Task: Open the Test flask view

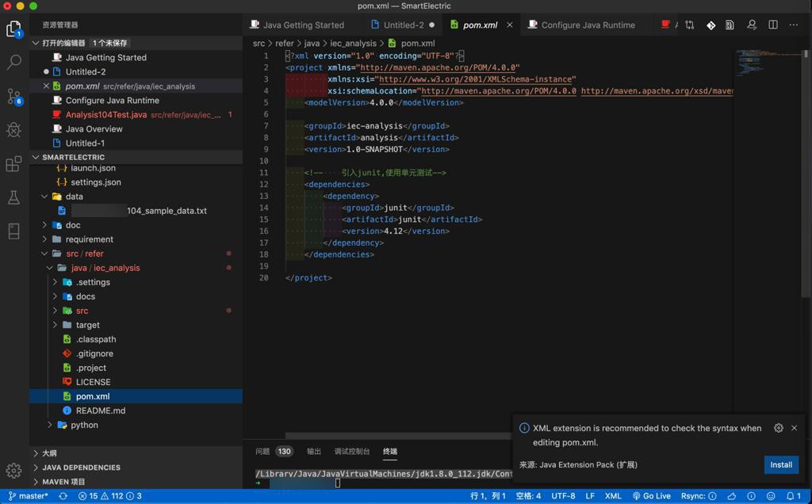Action: 13,197
